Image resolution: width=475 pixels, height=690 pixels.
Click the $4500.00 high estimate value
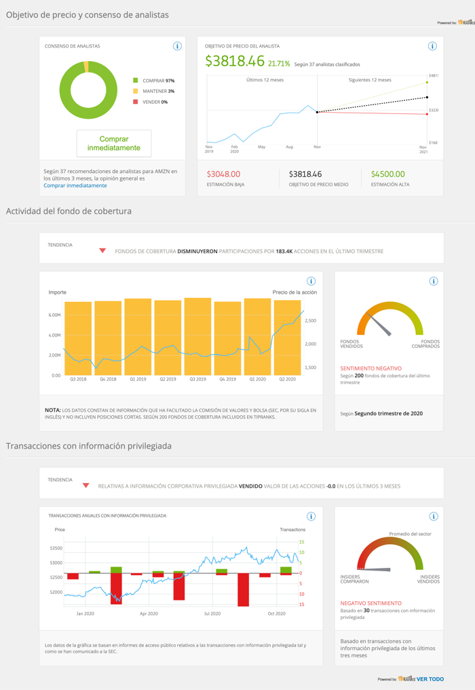pyautogui.click(x=388, y=174)
